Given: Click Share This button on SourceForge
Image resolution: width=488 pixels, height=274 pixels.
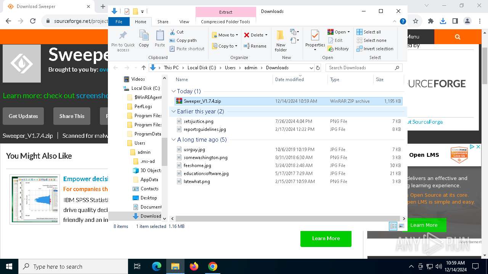Looking at the screenshot, I should coord(72,116).
